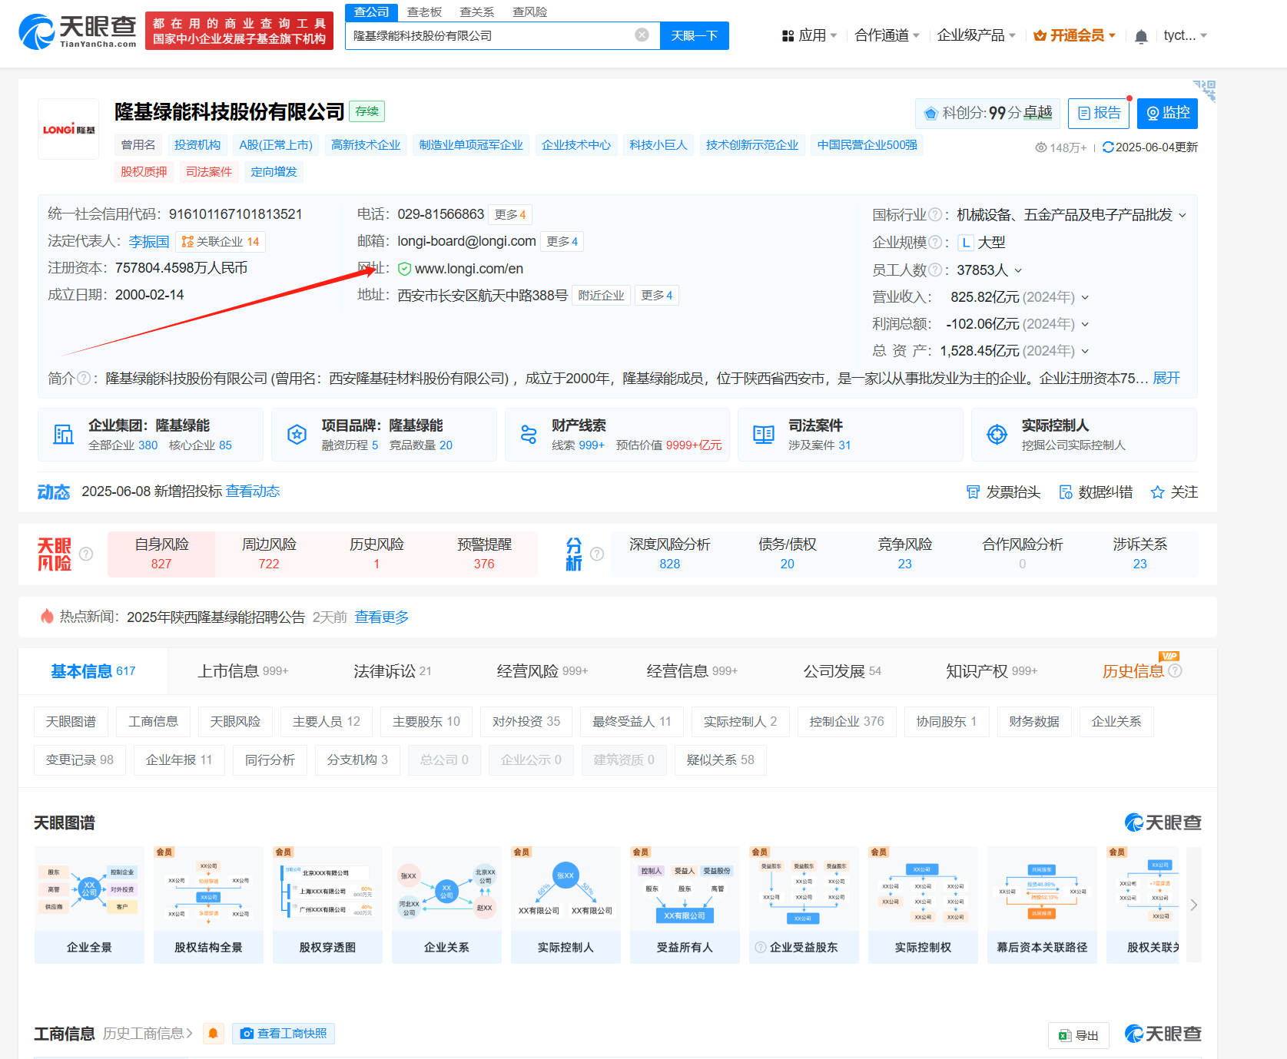Open the 知识产权 tab
Image resolution: width=1287 pixels, height=1059 pixels.
991,671
